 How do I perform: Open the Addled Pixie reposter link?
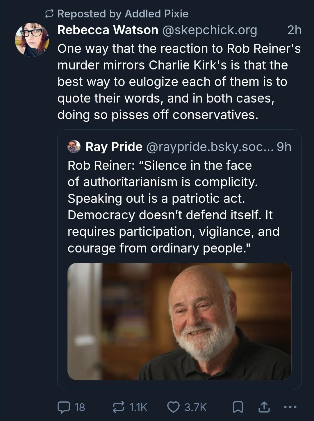156,14
